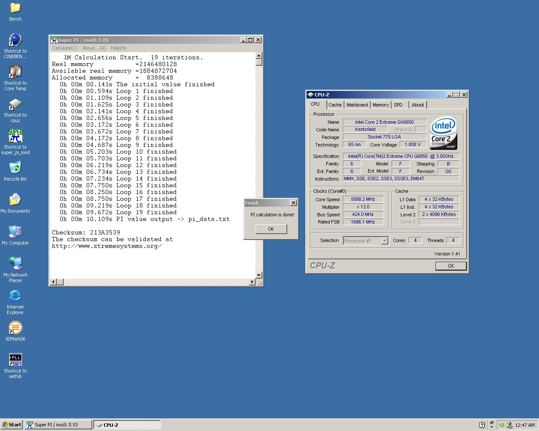This screenshot has height=431, width=539.
Task: Click the L1 Data cache value
Action: click(x=439, y=199)
